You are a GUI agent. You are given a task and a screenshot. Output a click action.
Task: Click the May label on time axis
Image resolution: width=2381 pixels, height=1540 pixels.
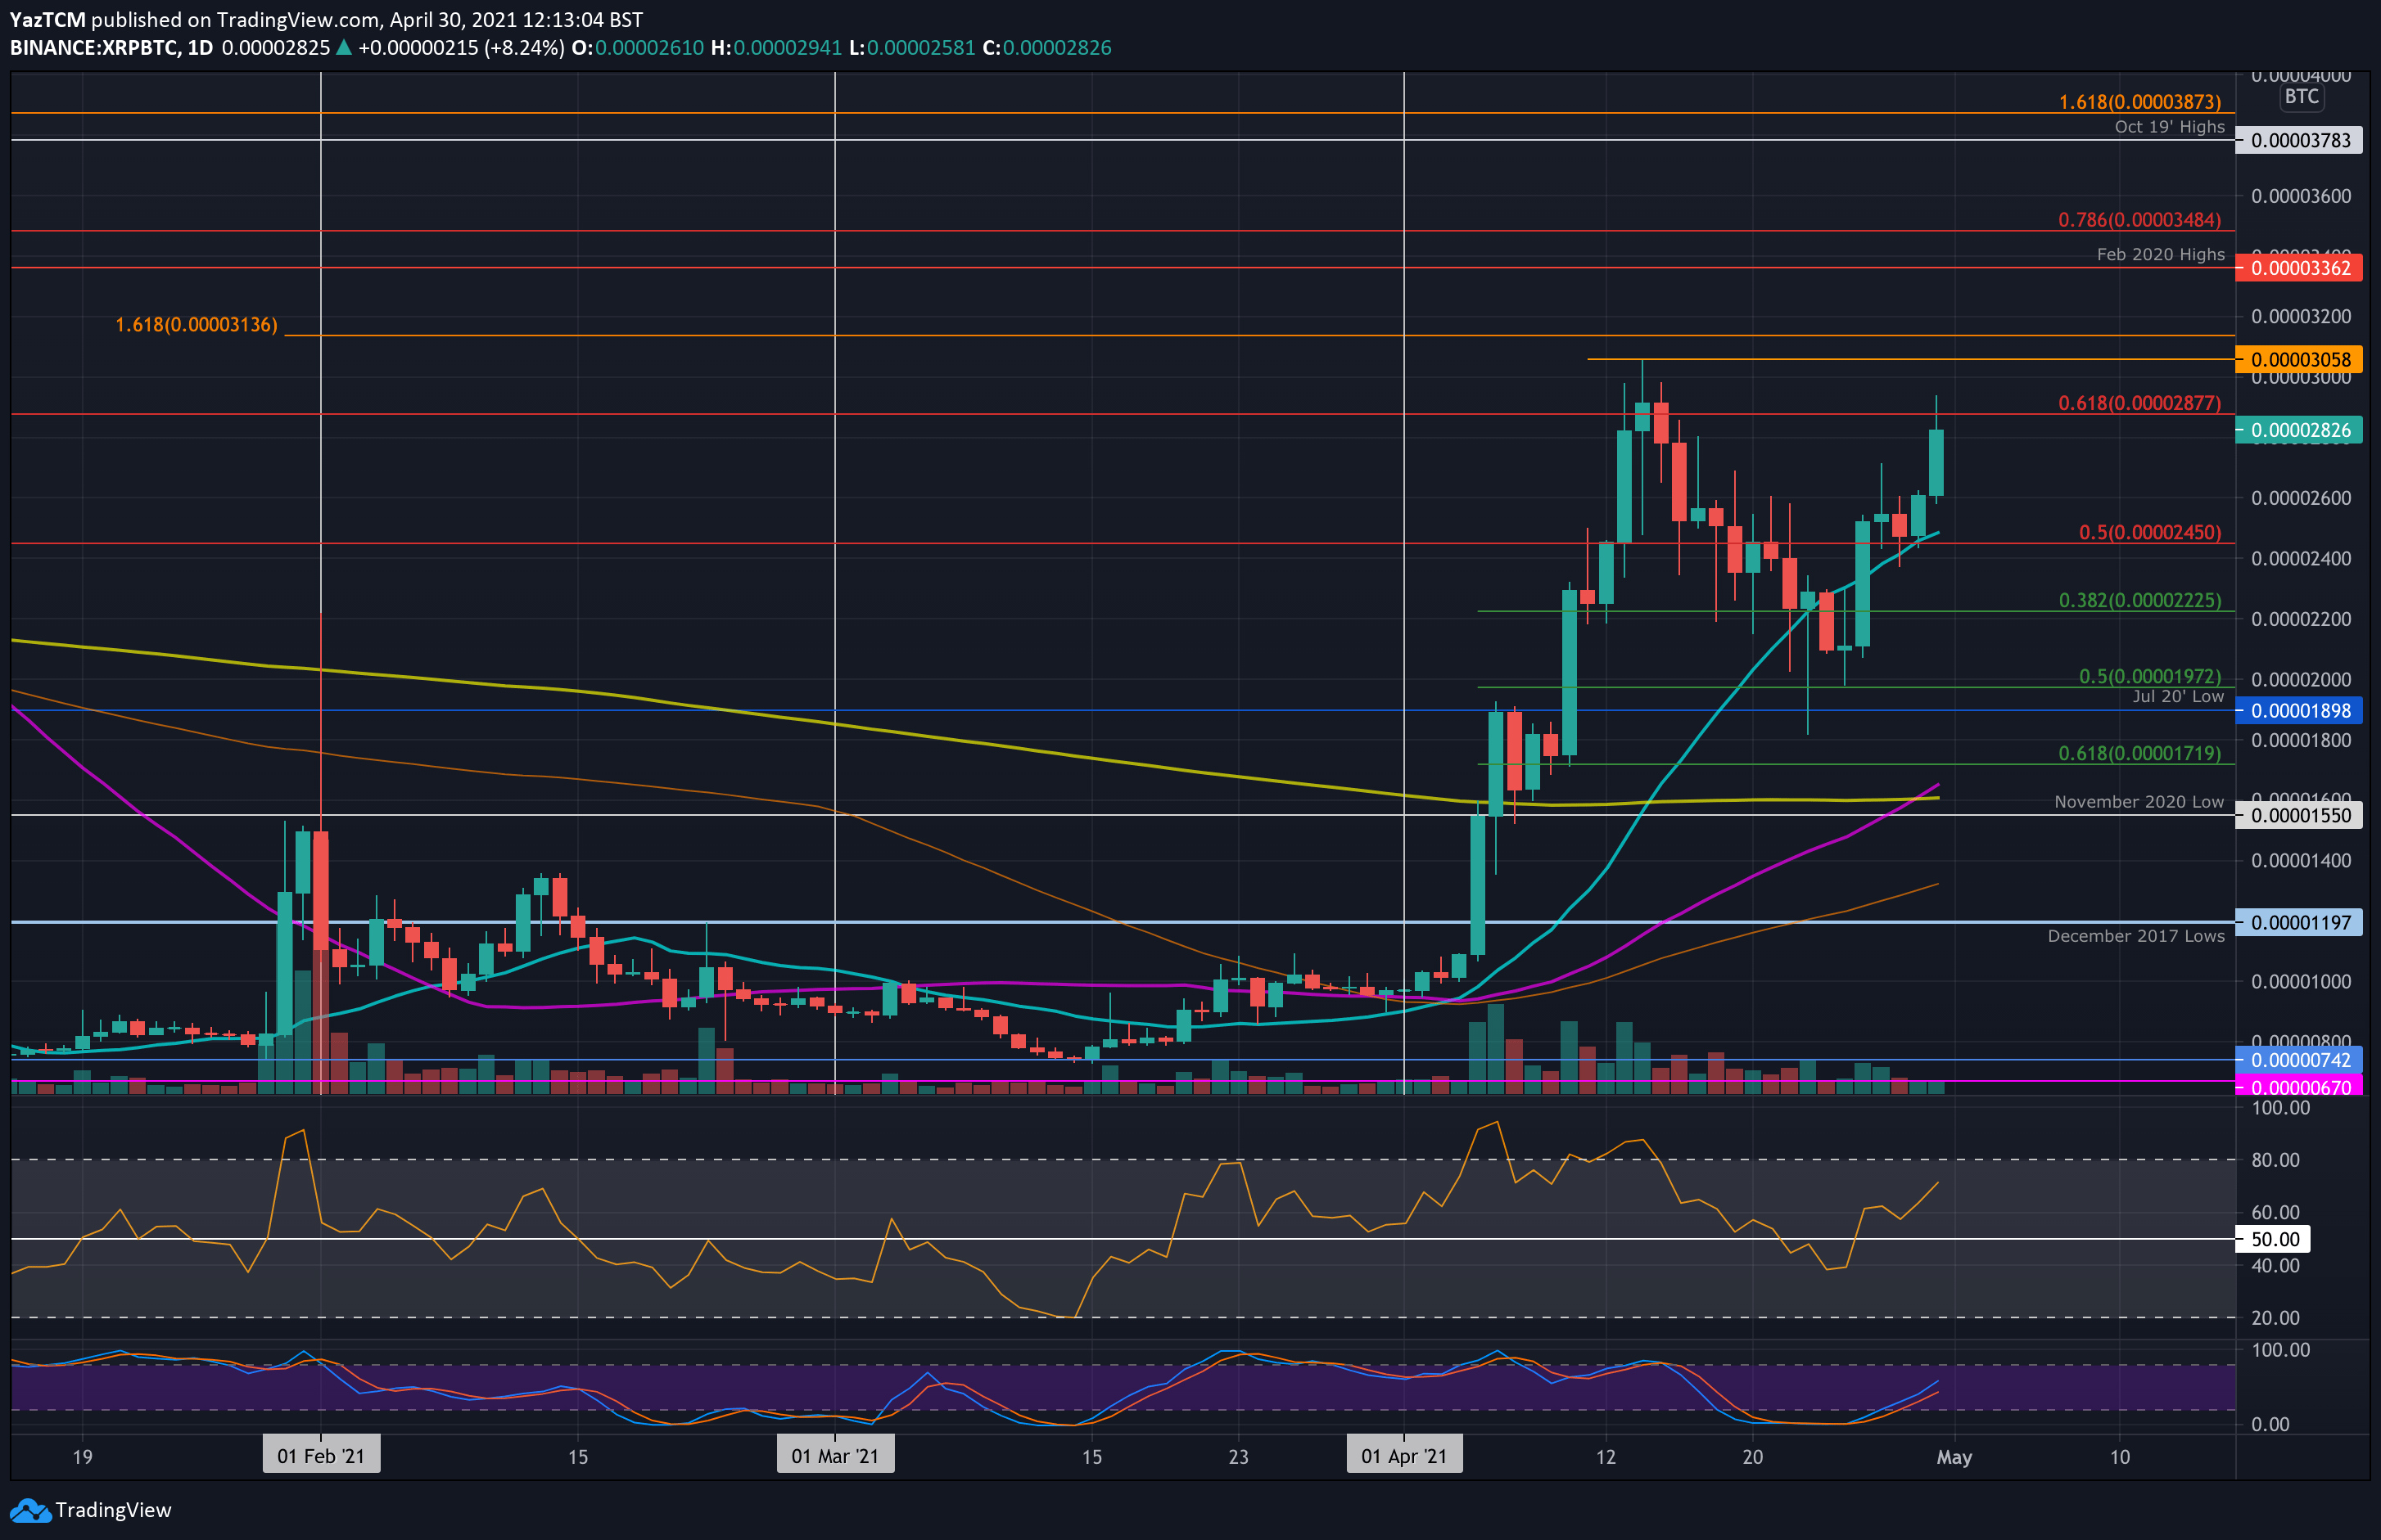point(1954,1457)
